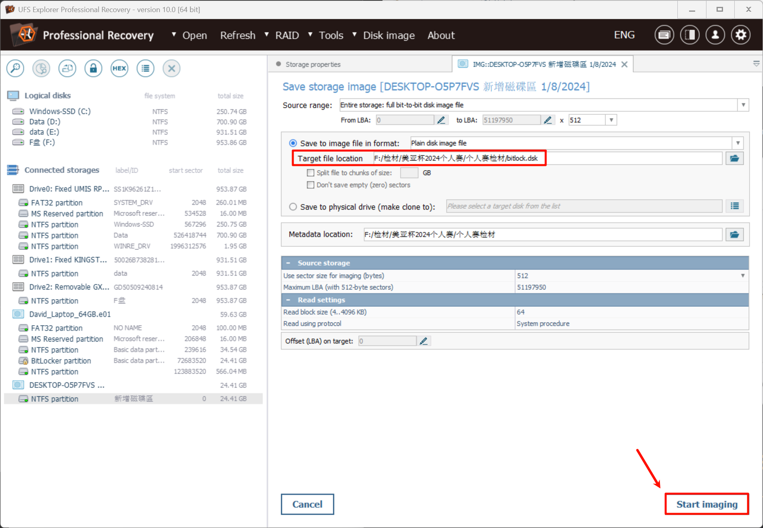The height and width of the screenshot is (528, 763).
Task: Browse for metadata location folder
Action: [x=734, y=235]
